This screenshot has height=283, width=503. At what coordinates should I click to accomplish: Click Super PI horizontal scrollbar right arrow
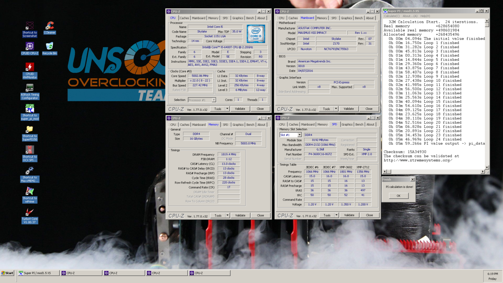[483, 172]
